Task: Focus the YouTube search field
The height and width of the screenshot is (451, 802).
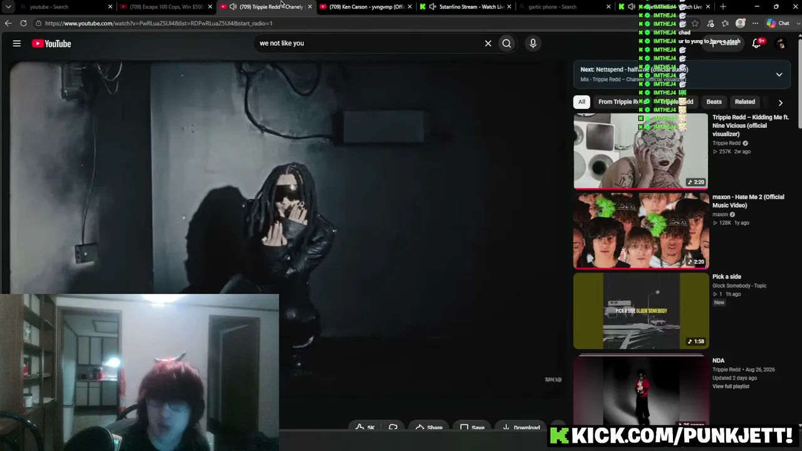Action: (370, 43)
